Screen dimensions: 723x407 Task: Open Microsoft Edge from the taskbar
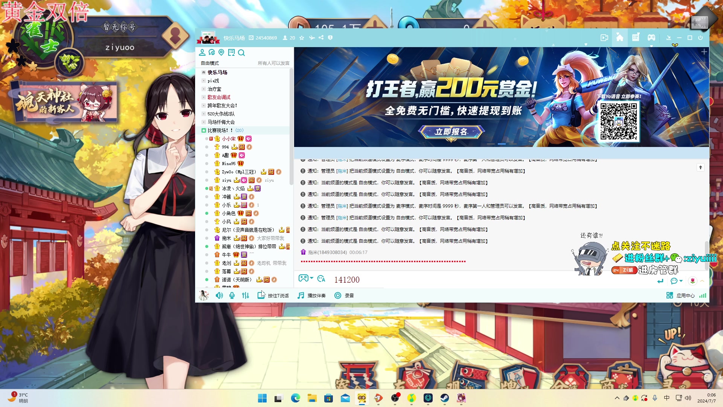(295, 398)
